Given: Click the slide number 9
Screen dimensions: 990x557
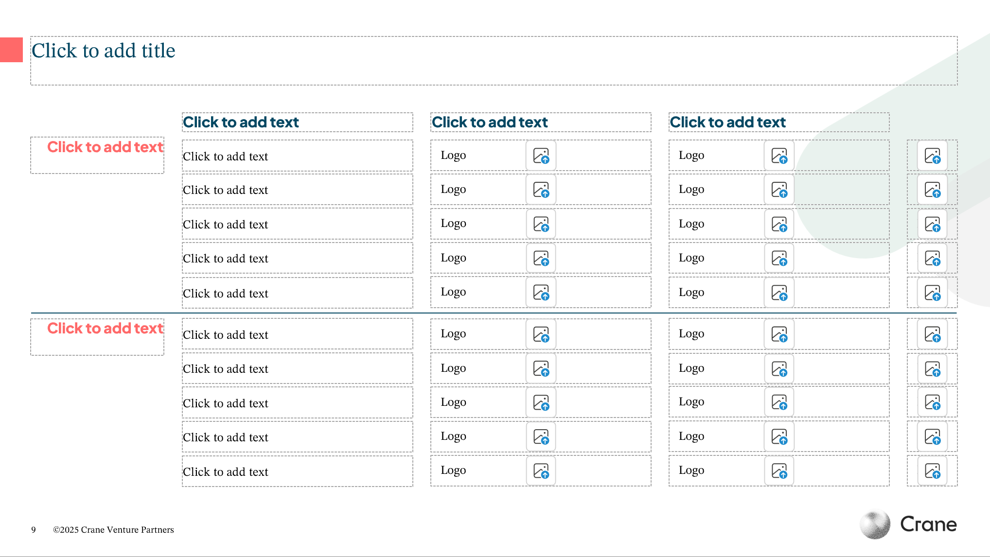Looking at the screenshot, I should pos(34,530).
